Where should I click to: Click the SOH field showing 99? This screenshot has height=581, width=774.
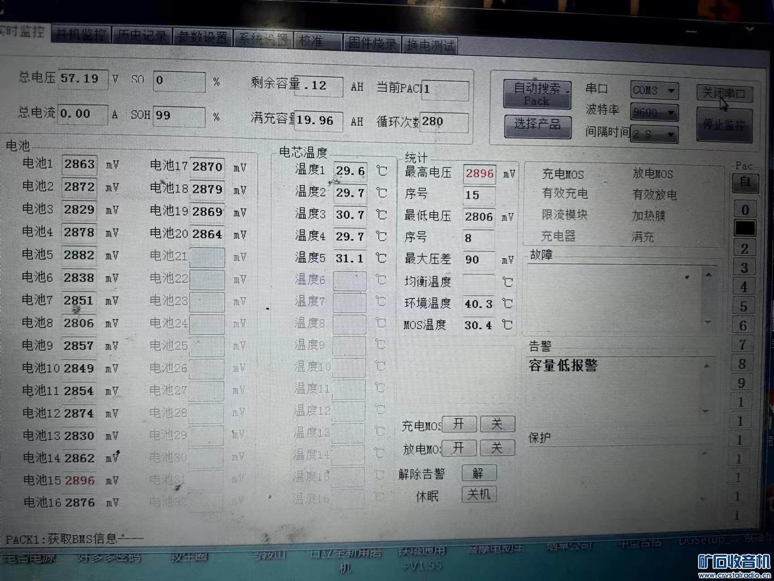pyautogui.click(x=179, y=116)
